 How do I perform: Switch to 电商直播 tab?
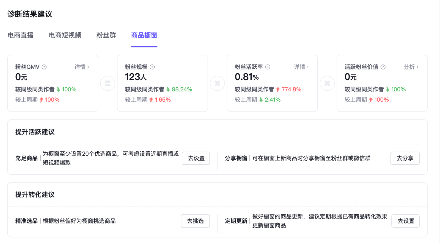(21, 35)
